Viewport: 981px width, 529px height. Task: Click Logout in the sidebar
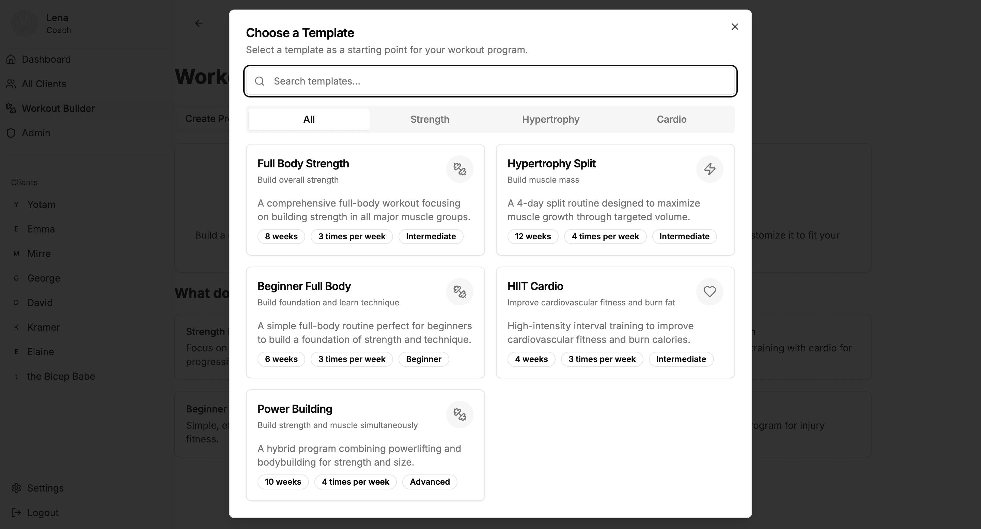[42, 513]
